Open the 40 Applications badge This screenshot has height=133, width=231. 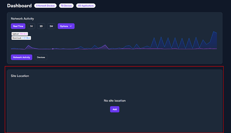click(x=86, y=6)
